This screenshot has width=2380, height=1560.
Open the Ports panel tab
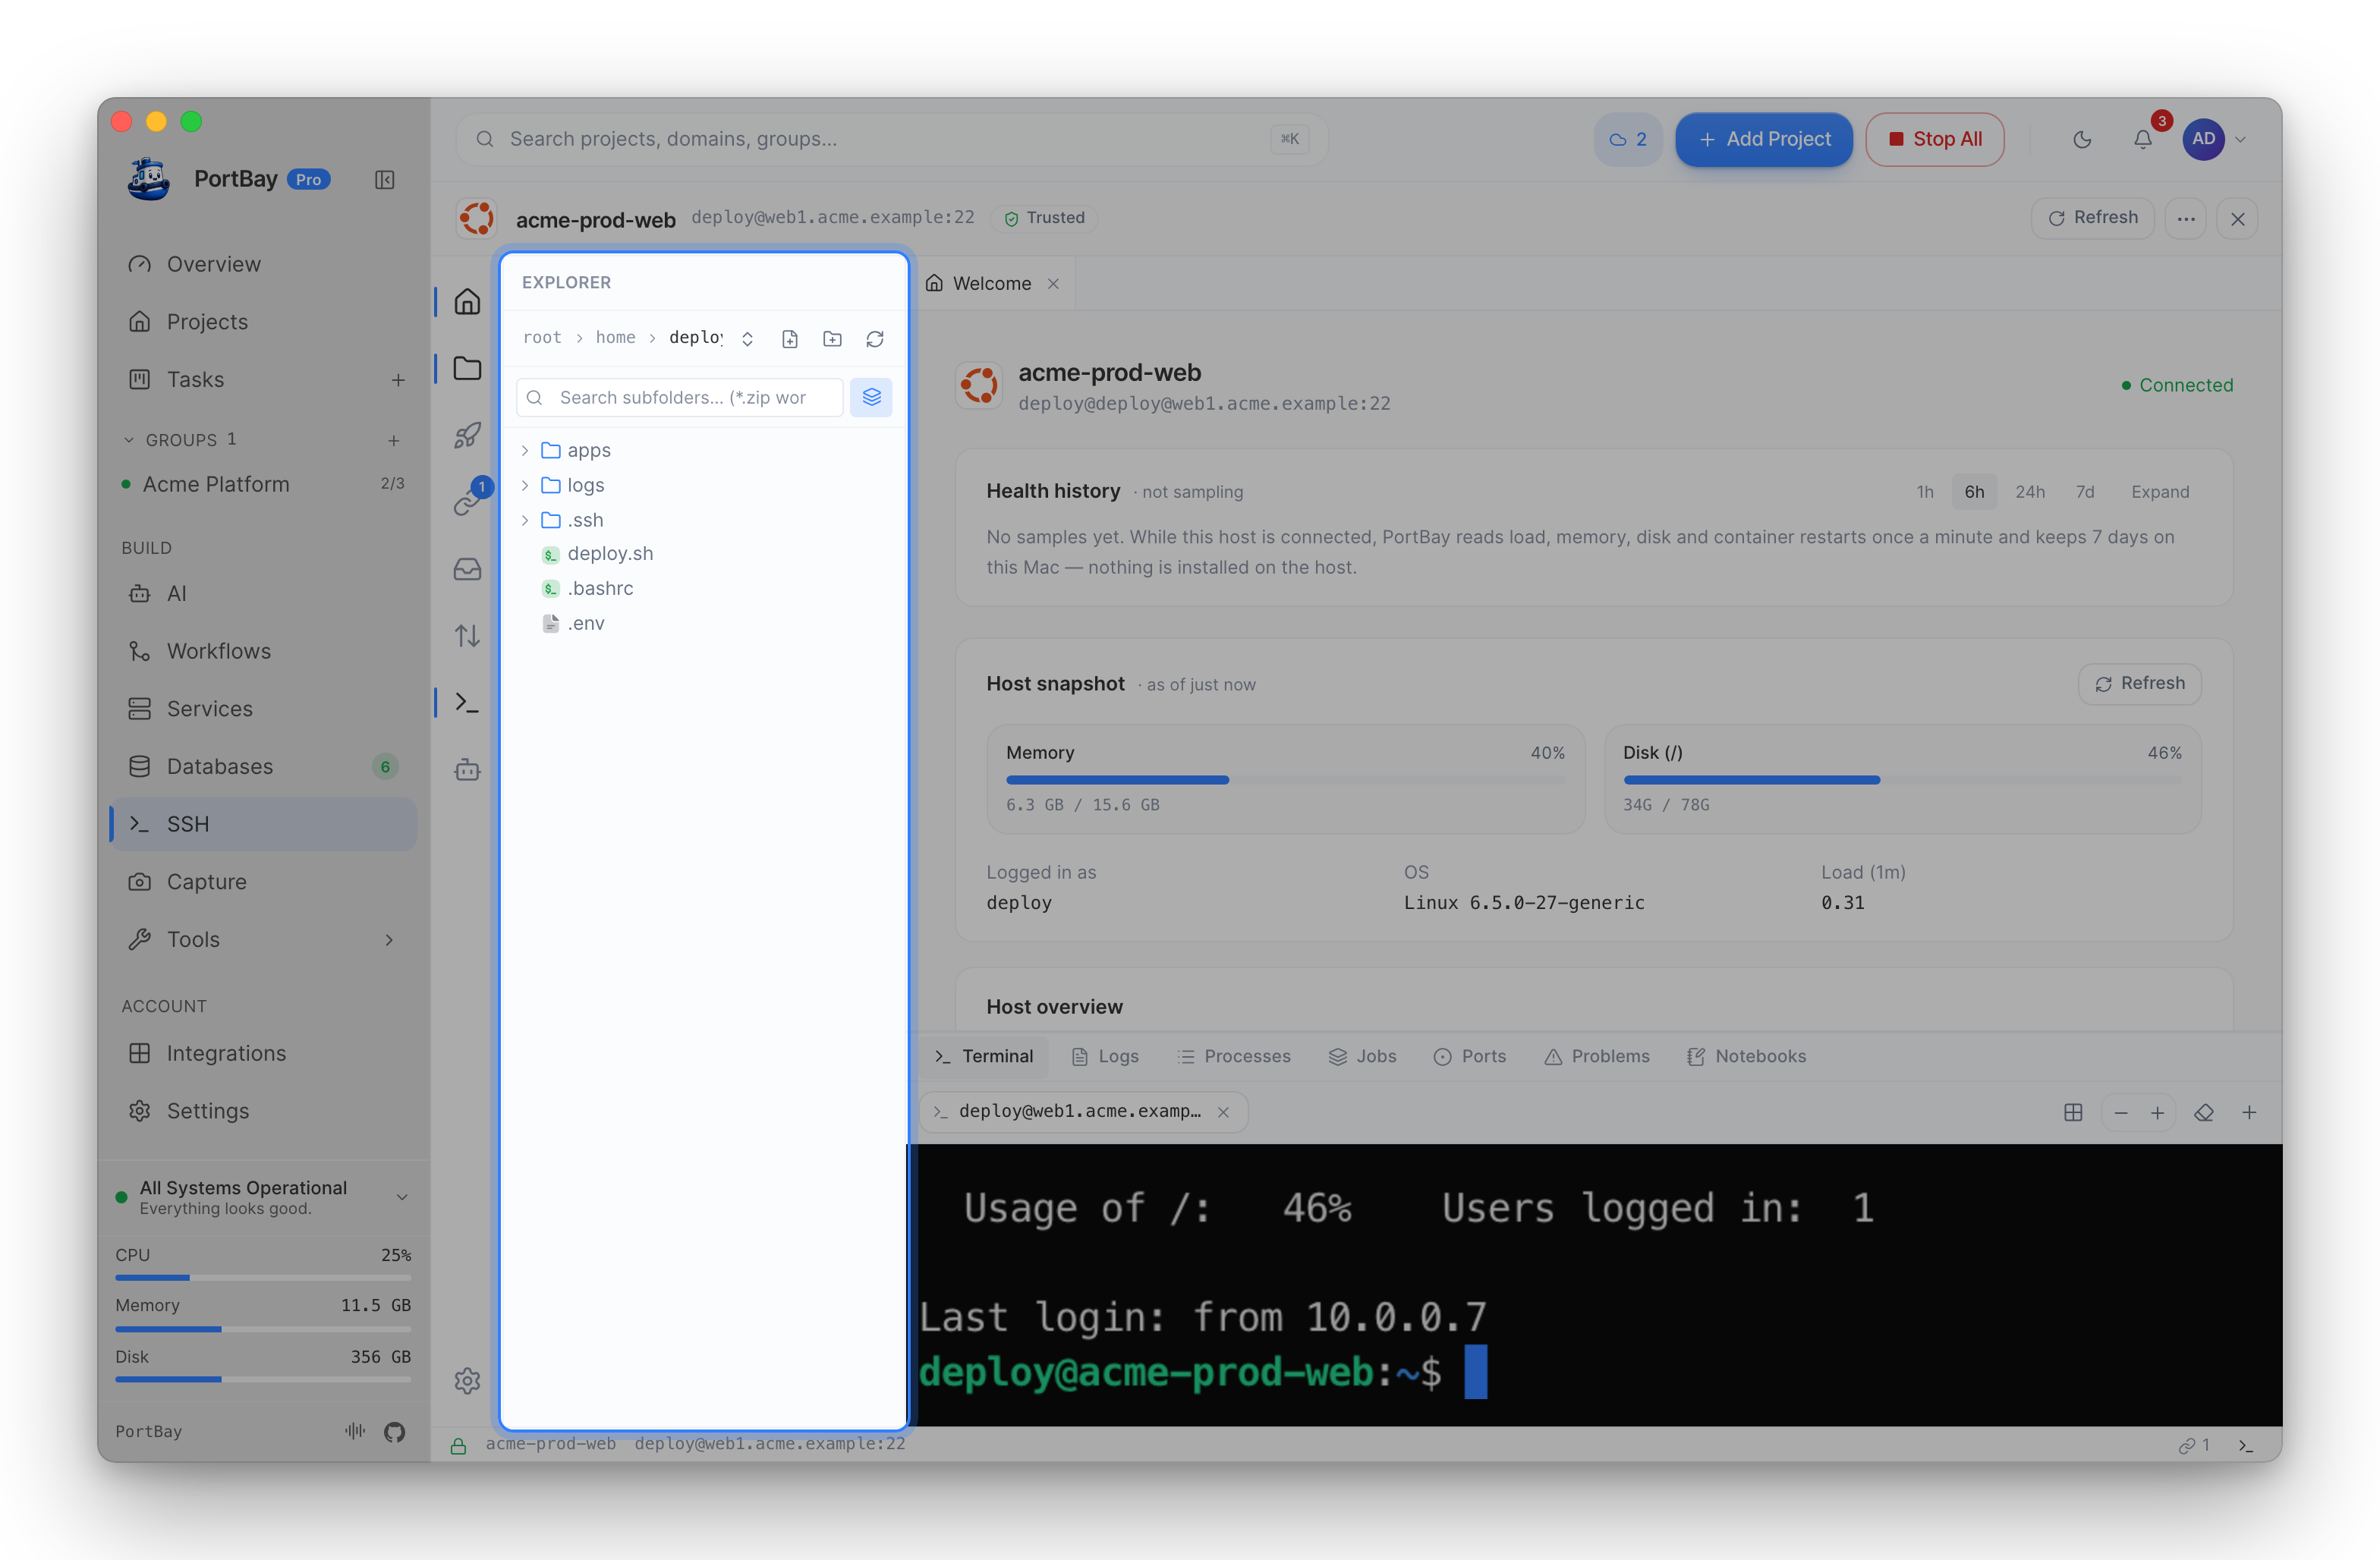coord(1470,1056)
